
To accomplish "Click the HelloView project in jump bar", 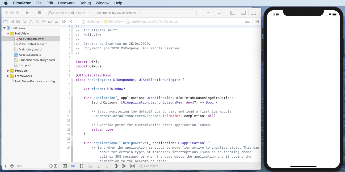I will click(91, 21).
